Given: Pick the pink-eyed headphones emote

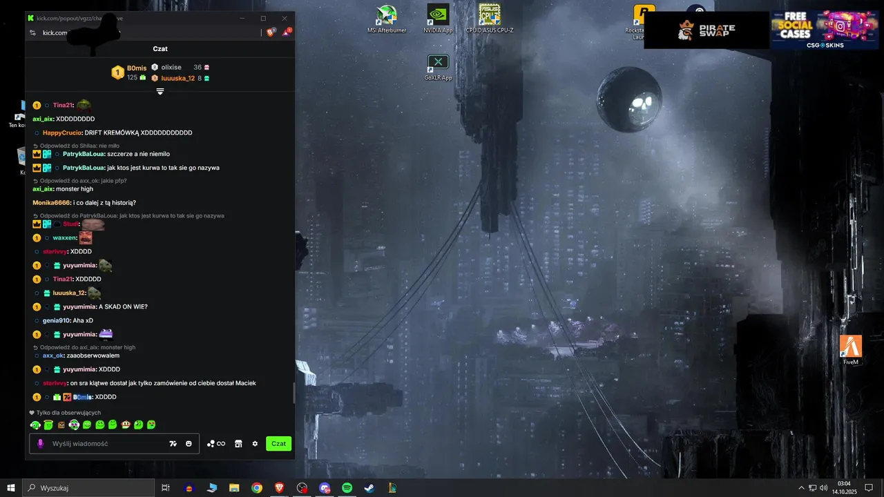Looking at the screenshot, I should pos(74,425).
